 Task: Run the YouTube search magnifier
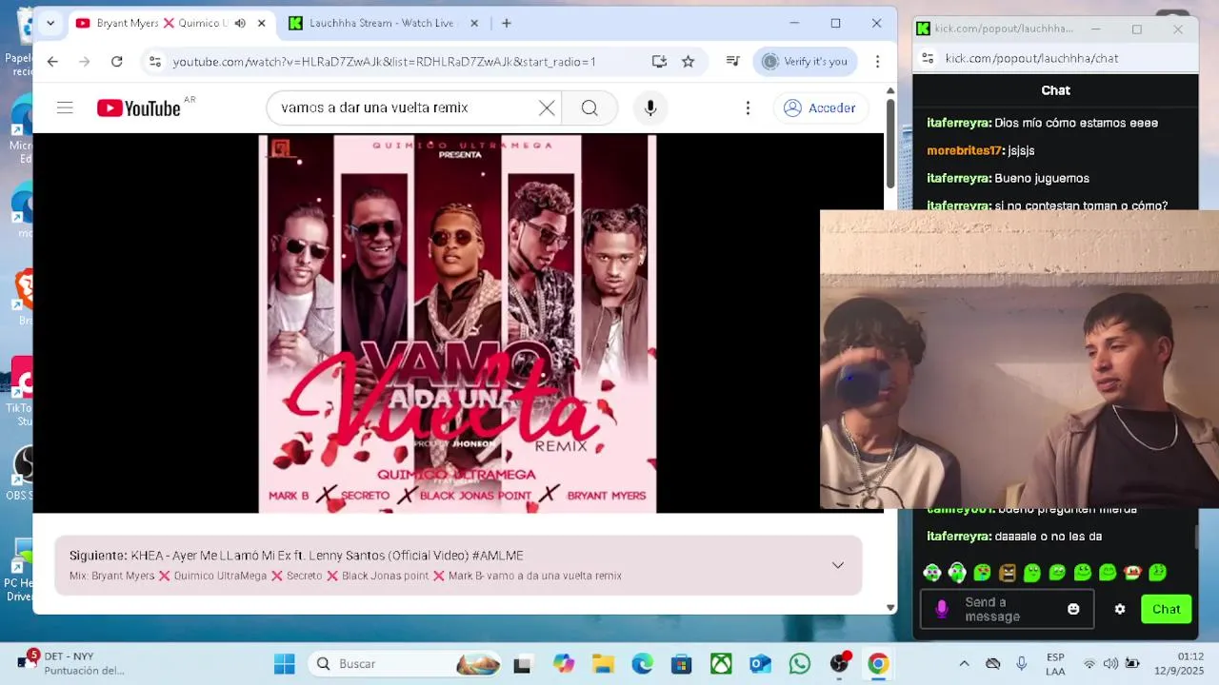590,108
